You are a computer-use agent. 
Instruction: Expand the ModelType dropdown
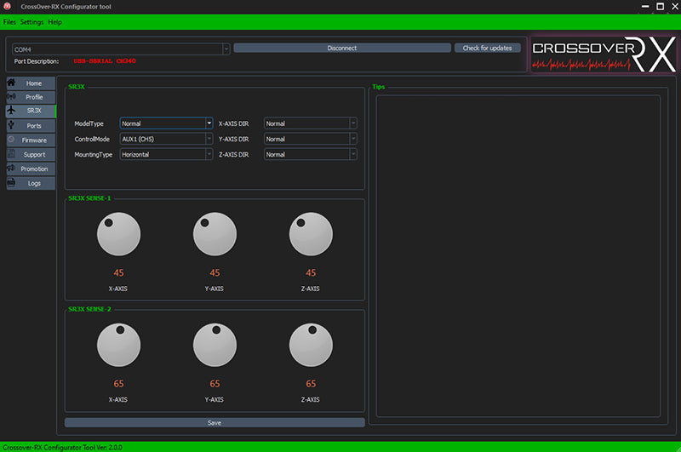click(166, 123)
